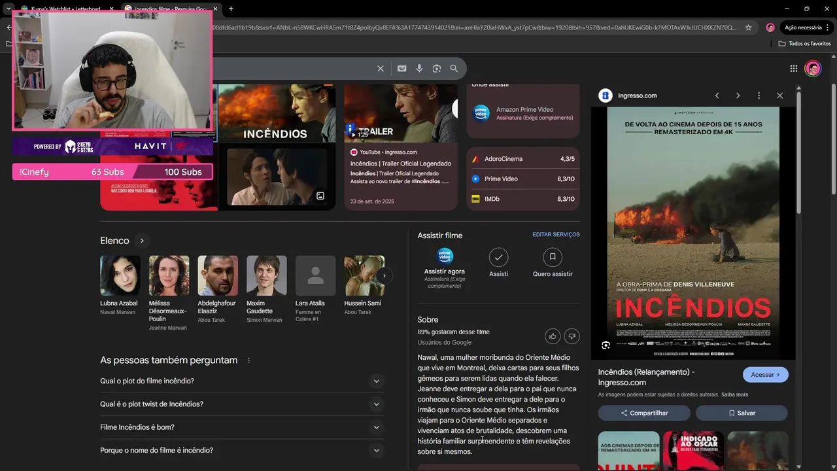This screenshot has height=471, width=837.
Task: Open the 'Saiba mais' copyright link
Action: [x=734, y=395]
